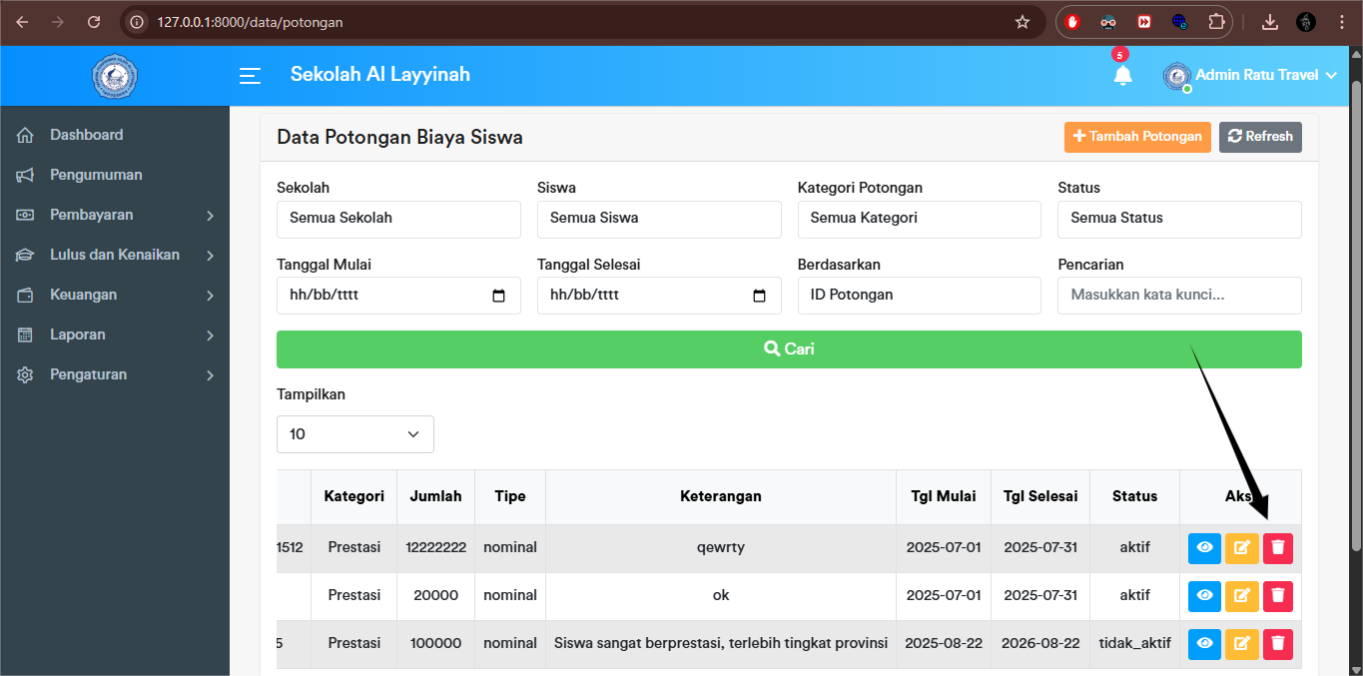Open details of potongan qewrty via eye icon
The height and width of the screenshot is (676, 1363).
point(1204,547)
